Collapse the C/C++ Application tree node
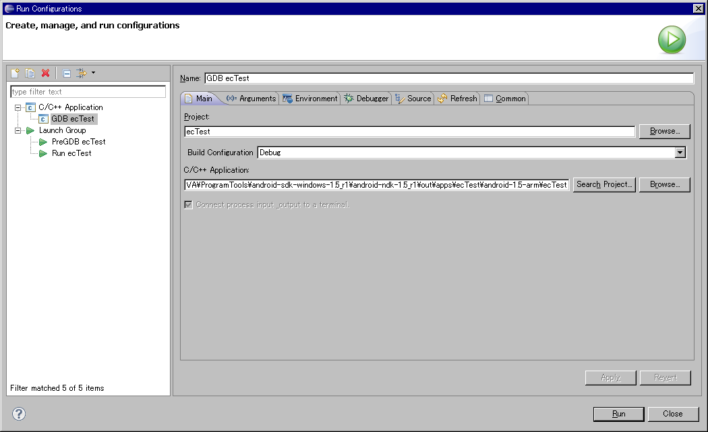 pos(18,107)
